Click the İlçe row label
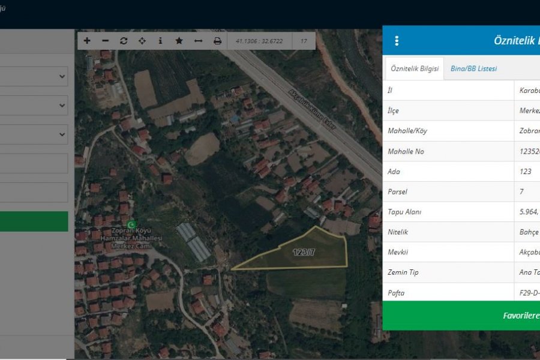The height and width of the screenshot is (360, 540). point(393,110)
